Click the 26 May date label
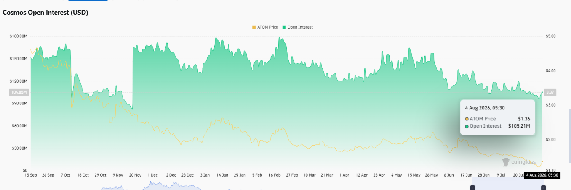The height and width of the screenshot is (190, 571). [x=431, y=175]
